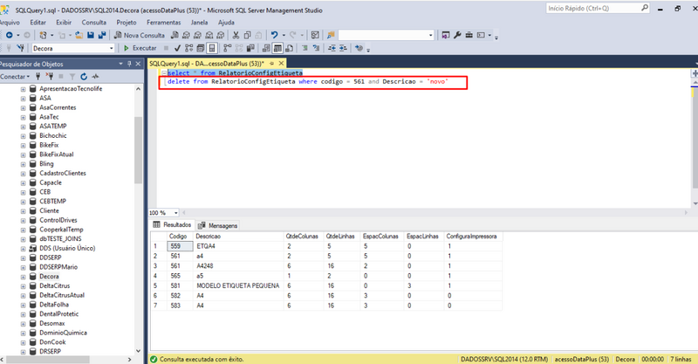Navigate back with the blue arrow icon

click(10, 35)
